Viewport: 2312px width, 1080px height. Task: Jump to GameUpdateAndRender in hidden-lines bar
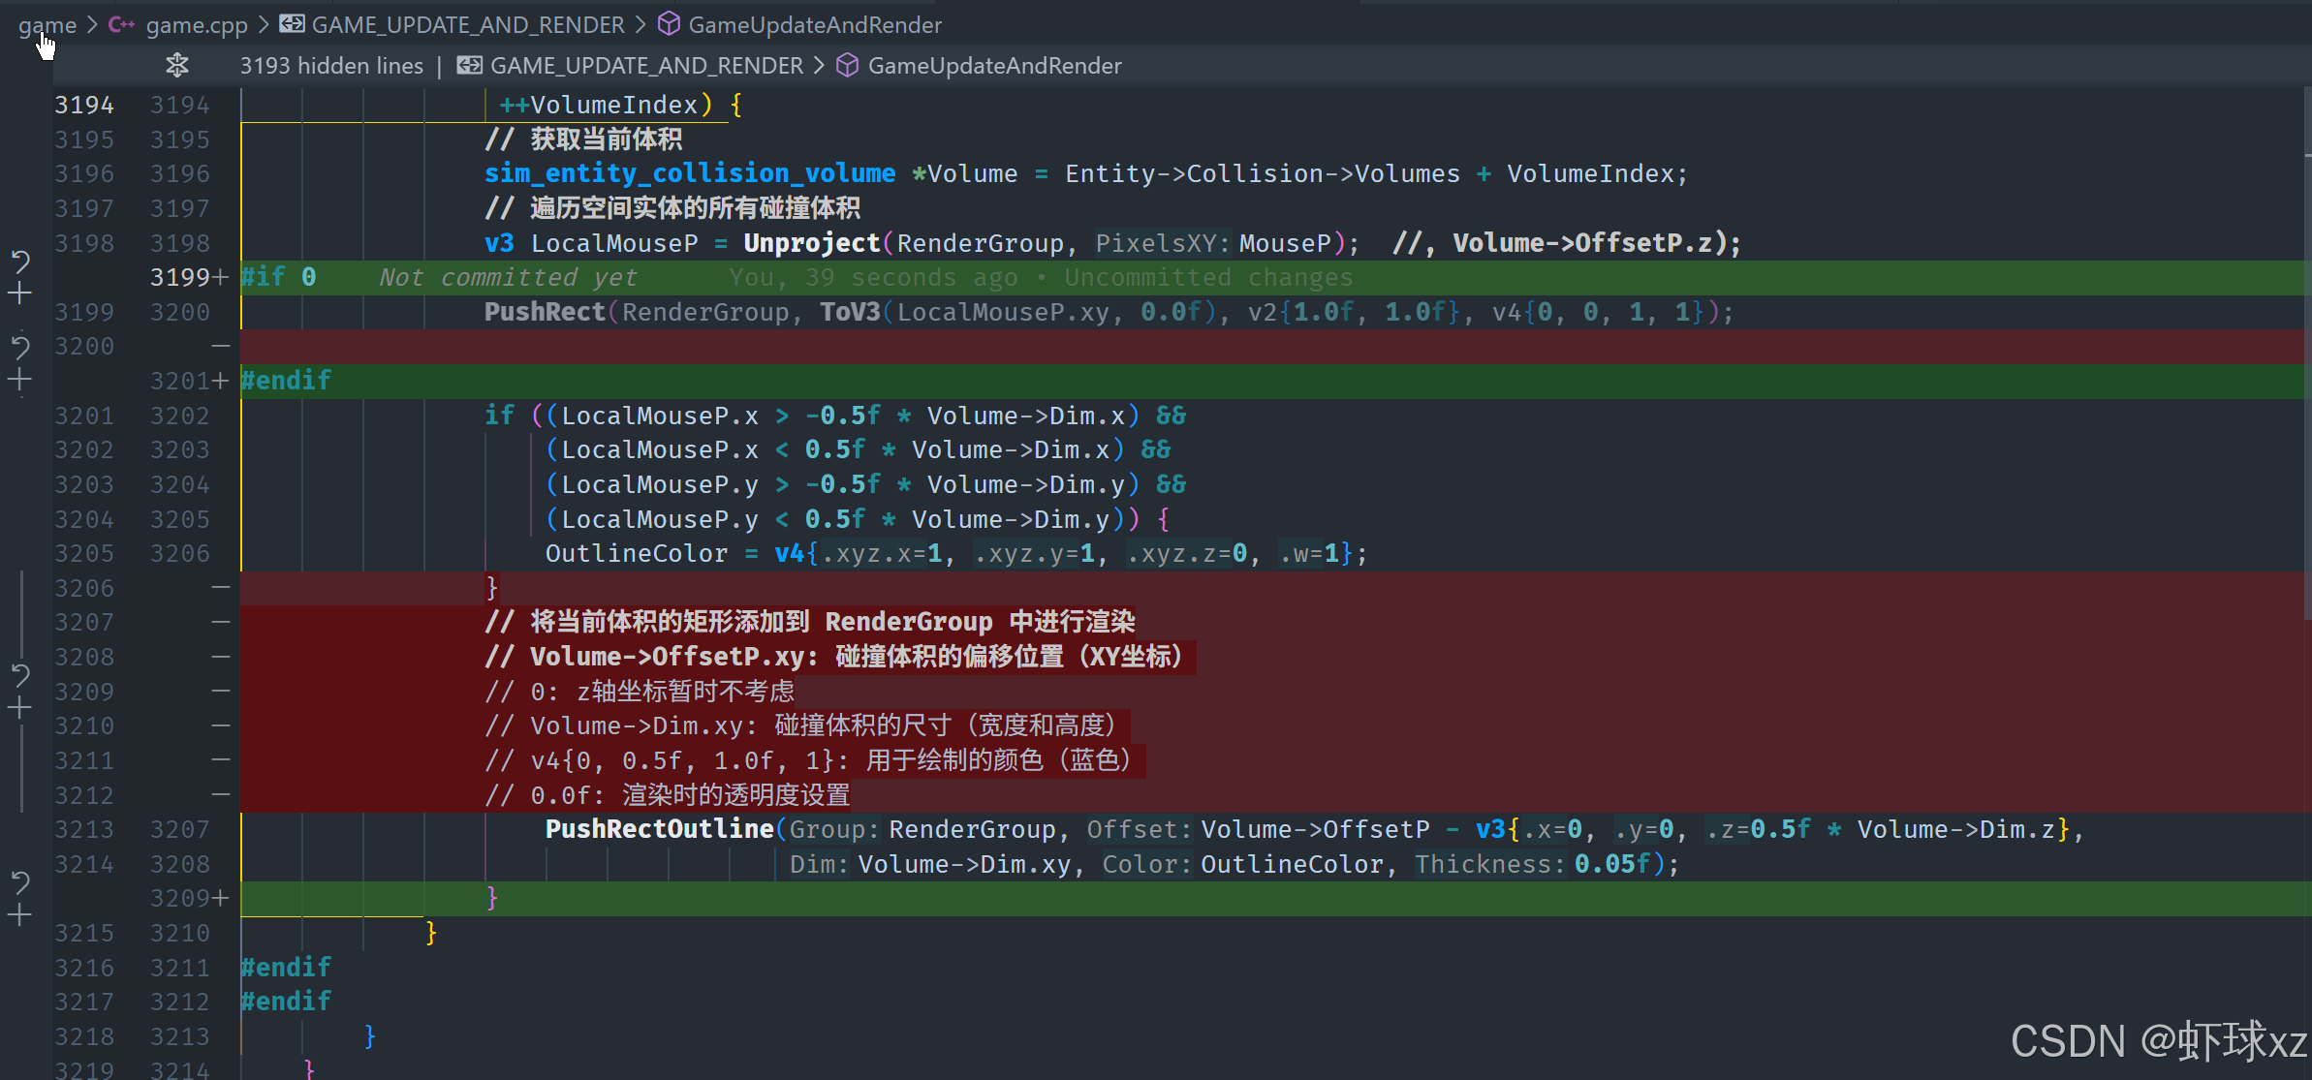click(x=993, y=65)
